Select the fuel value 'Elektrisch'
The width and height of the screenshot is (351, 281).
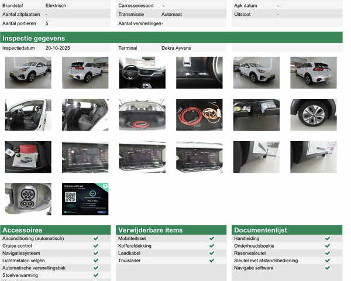coord(56,6)
